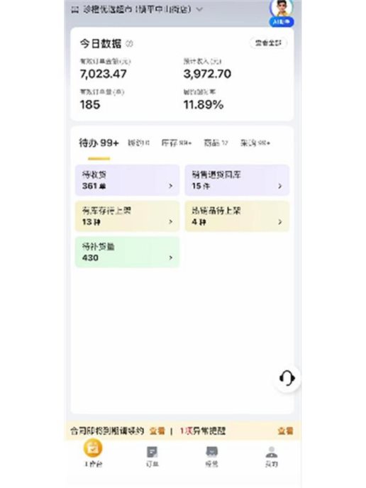
Task: Expand the store name dropdown arrow
Action: (199, 10)
